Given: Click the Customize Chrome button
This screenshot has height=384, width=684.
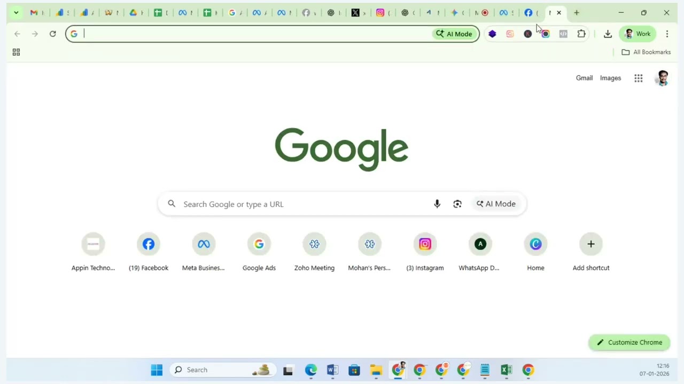Looking at the screenshot, I should (629, 342).
